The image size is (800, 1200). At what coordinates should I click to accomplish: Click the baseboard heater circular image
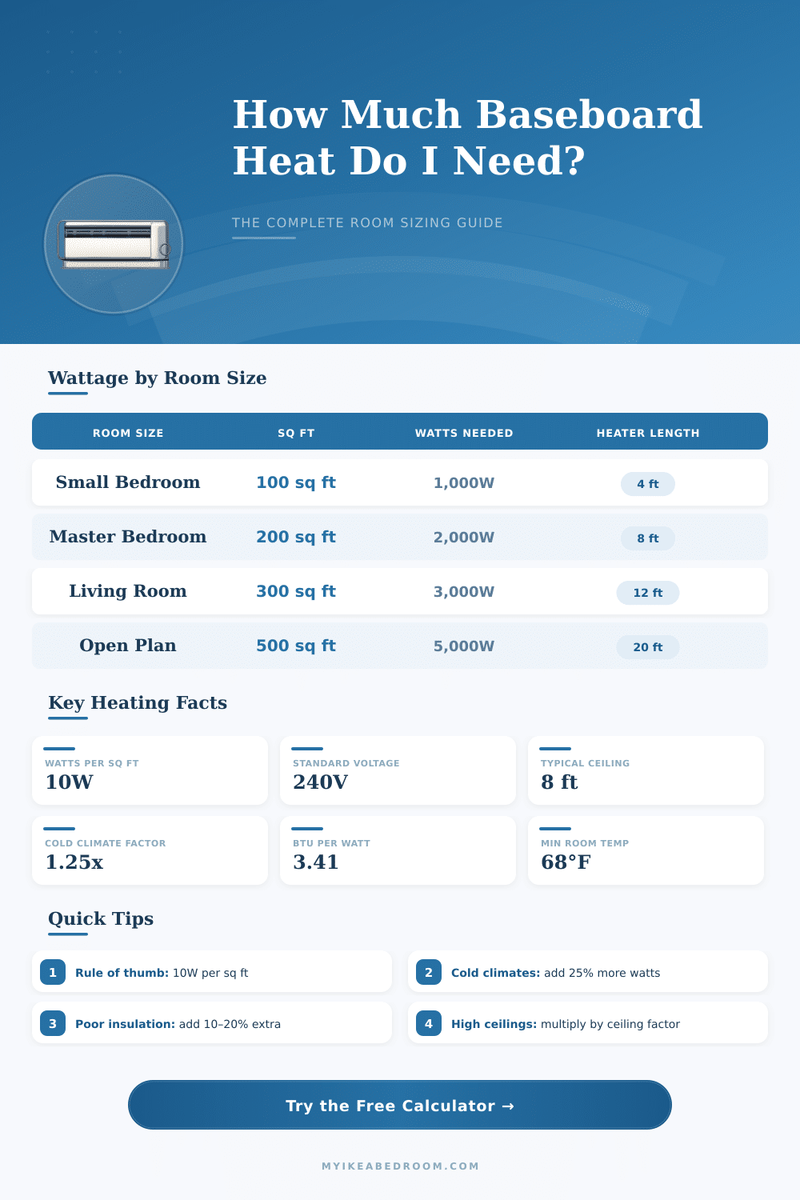pyautogui.click(x=114, y=244)
